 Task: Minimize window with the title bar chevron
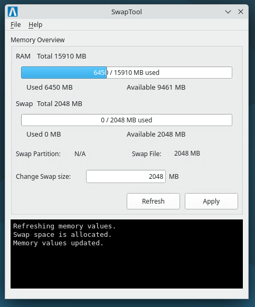tap(228, 12)
